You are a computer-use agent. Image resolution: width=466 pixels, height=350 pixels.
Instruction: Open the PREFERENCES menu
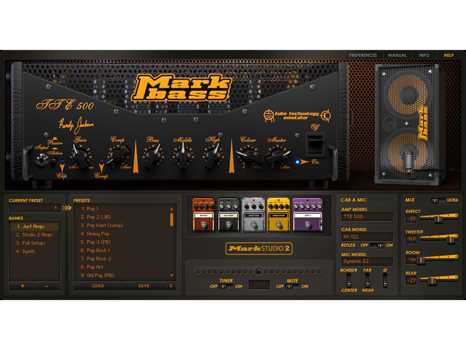pos(362,55)
